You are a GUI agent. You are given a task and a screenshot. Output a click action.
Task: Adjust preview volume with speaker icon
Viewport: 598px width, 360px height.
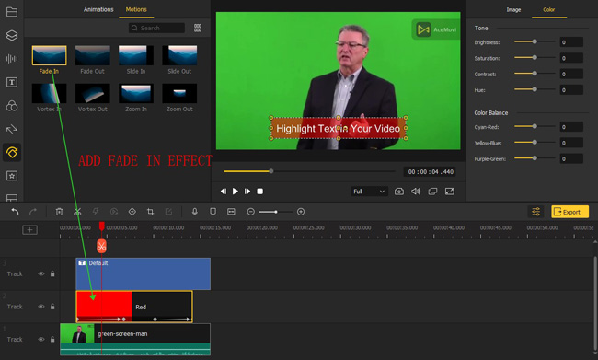point(416,192)
